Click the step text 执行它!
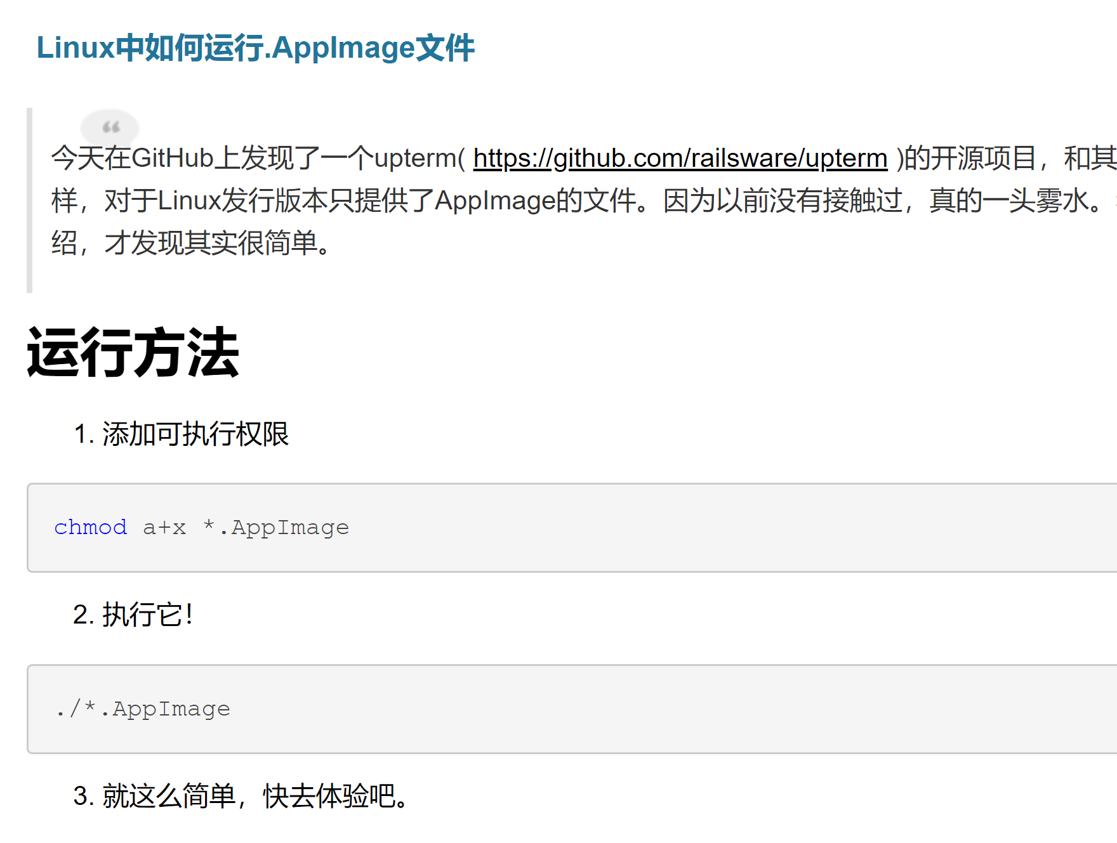Viewport: 1117px width, 843px height. (147, 615)
